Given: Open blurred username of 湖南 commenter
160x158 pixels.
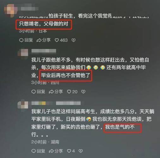Looking at the screenshot, I should [x=56, y=103].
